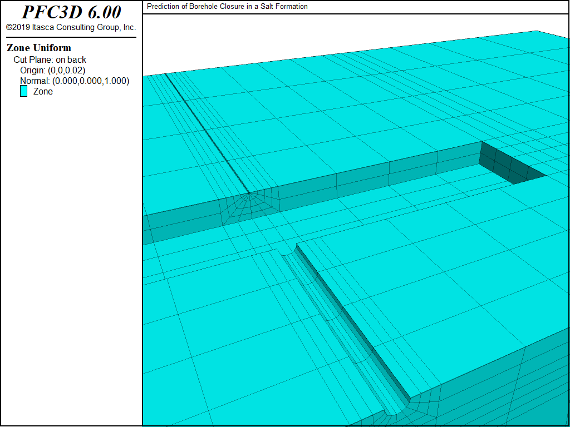570x427 pixels.
Task: Click the 'PFC3D 6.00' title text
Action: coord(71,12)
